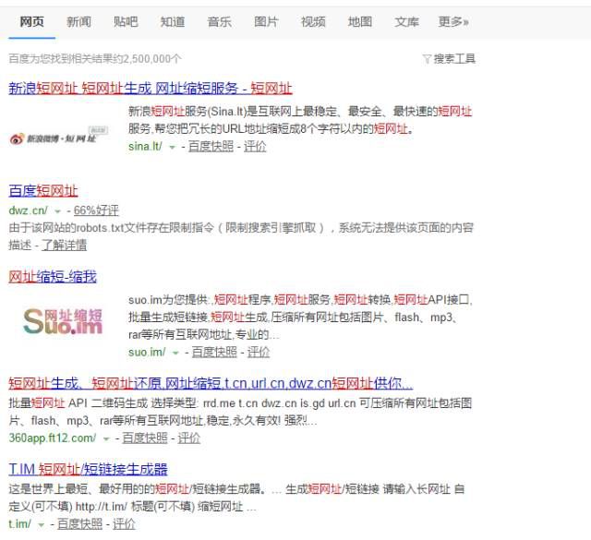This screenshot has width=591, height=540.
Task: Open T.IM 短网址/短链接生成器 result title
Action: coord(89,469)
